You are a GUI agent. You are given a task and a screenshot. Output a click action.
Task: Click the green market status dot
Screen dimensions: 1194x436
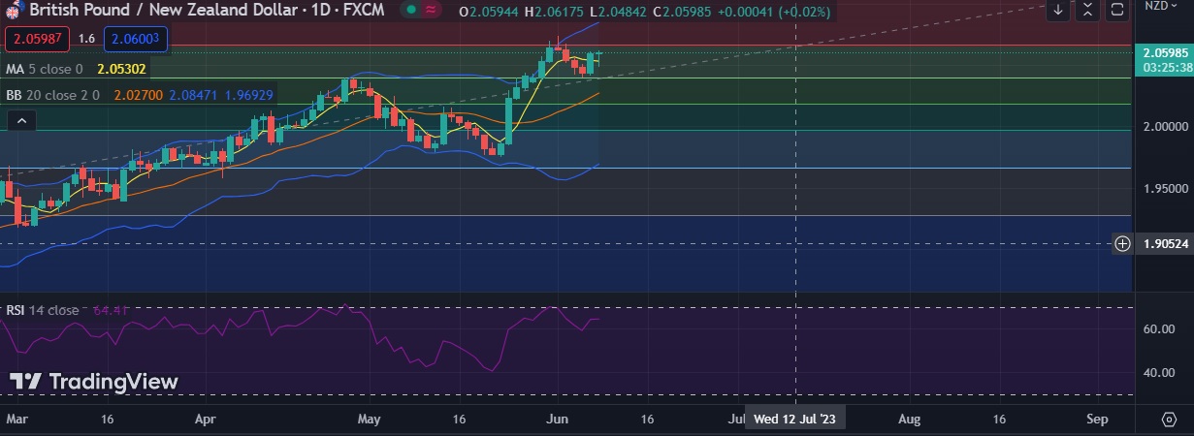411,11
